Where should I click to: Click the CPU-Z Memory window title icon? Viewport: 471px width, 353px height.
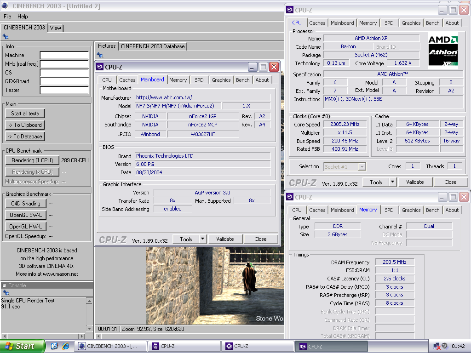(x=290, y=197)
